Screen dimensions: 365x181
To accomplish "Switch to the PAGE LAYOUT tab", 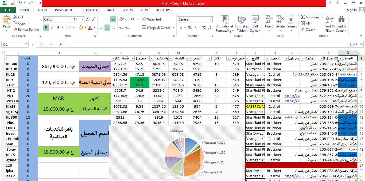I will [65, 10].
